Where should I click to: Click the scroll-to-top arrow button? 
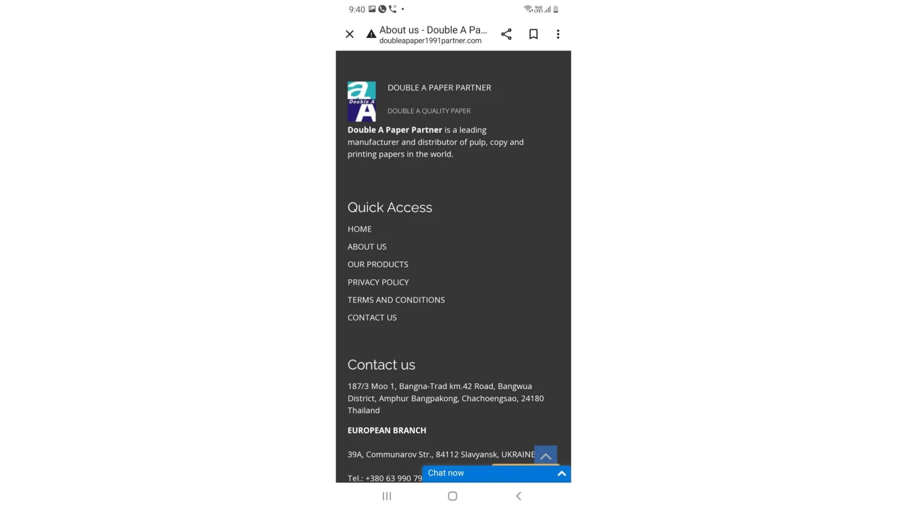click(545, 455)
